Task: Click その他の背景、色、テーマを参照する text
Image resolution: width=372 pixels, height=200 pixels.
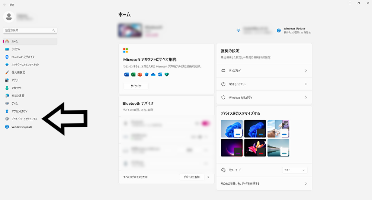Action: (x=240, y=184)
